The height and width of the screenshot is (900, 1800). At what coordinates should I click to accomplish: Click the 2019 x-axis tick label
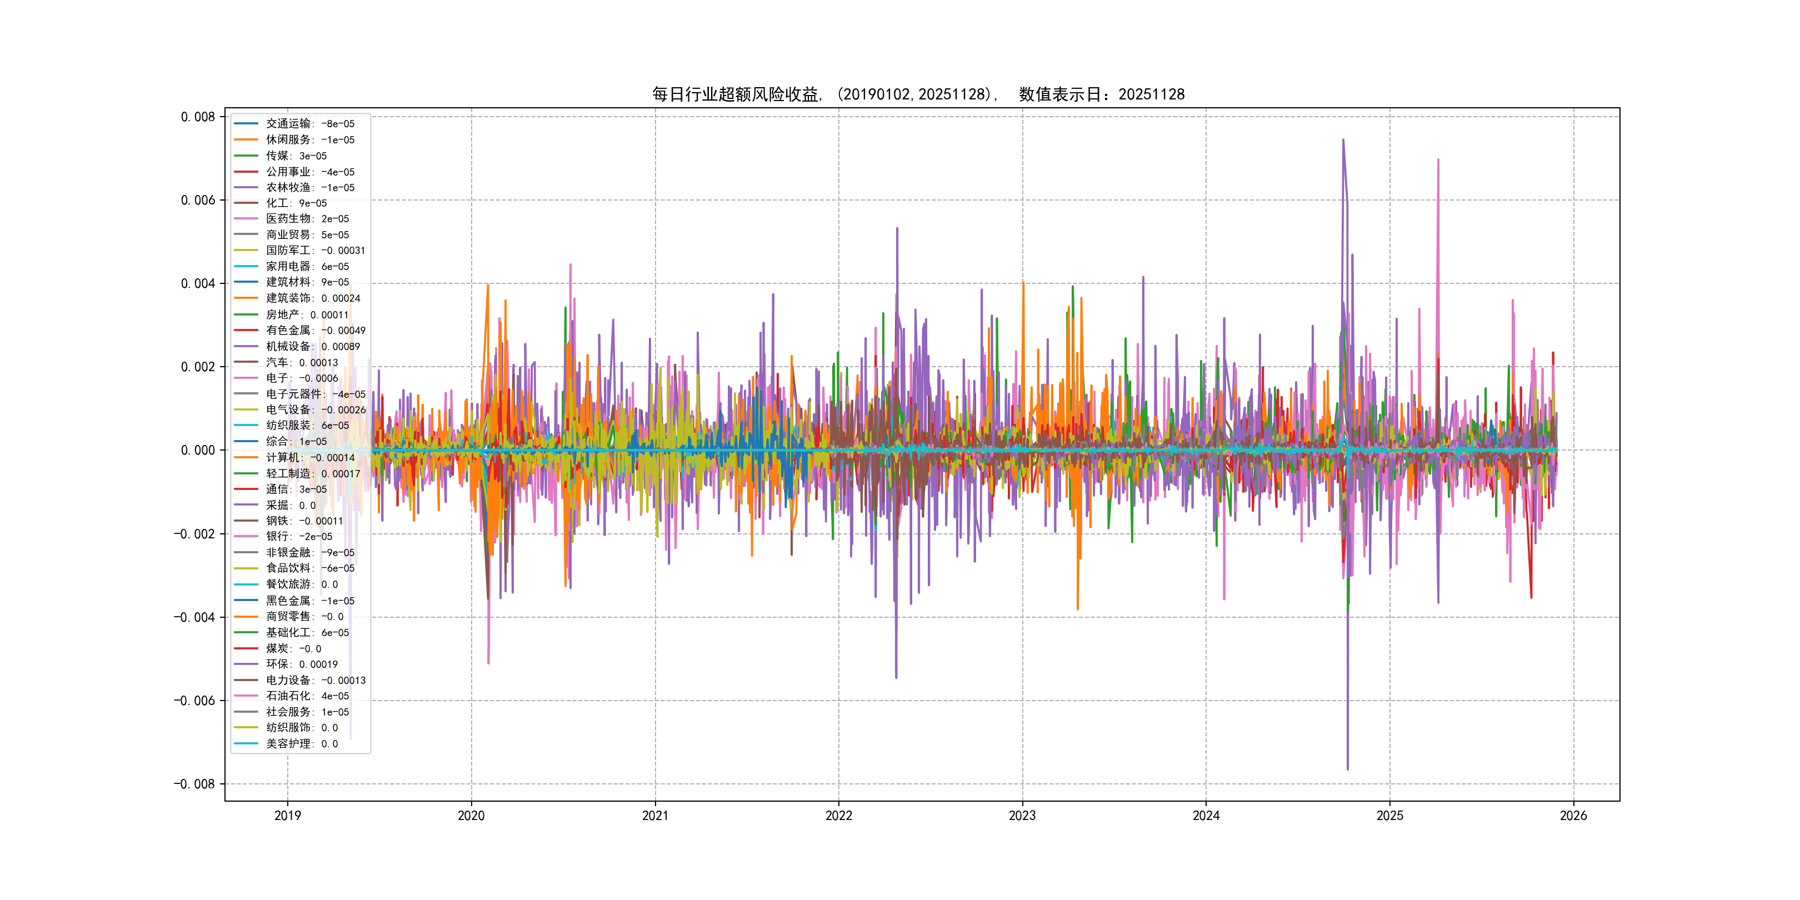pyautogui.click(x=287, y=816)
